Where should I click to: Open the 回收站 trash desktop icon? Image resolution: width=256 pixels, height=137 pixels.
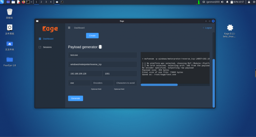point(9,14)
